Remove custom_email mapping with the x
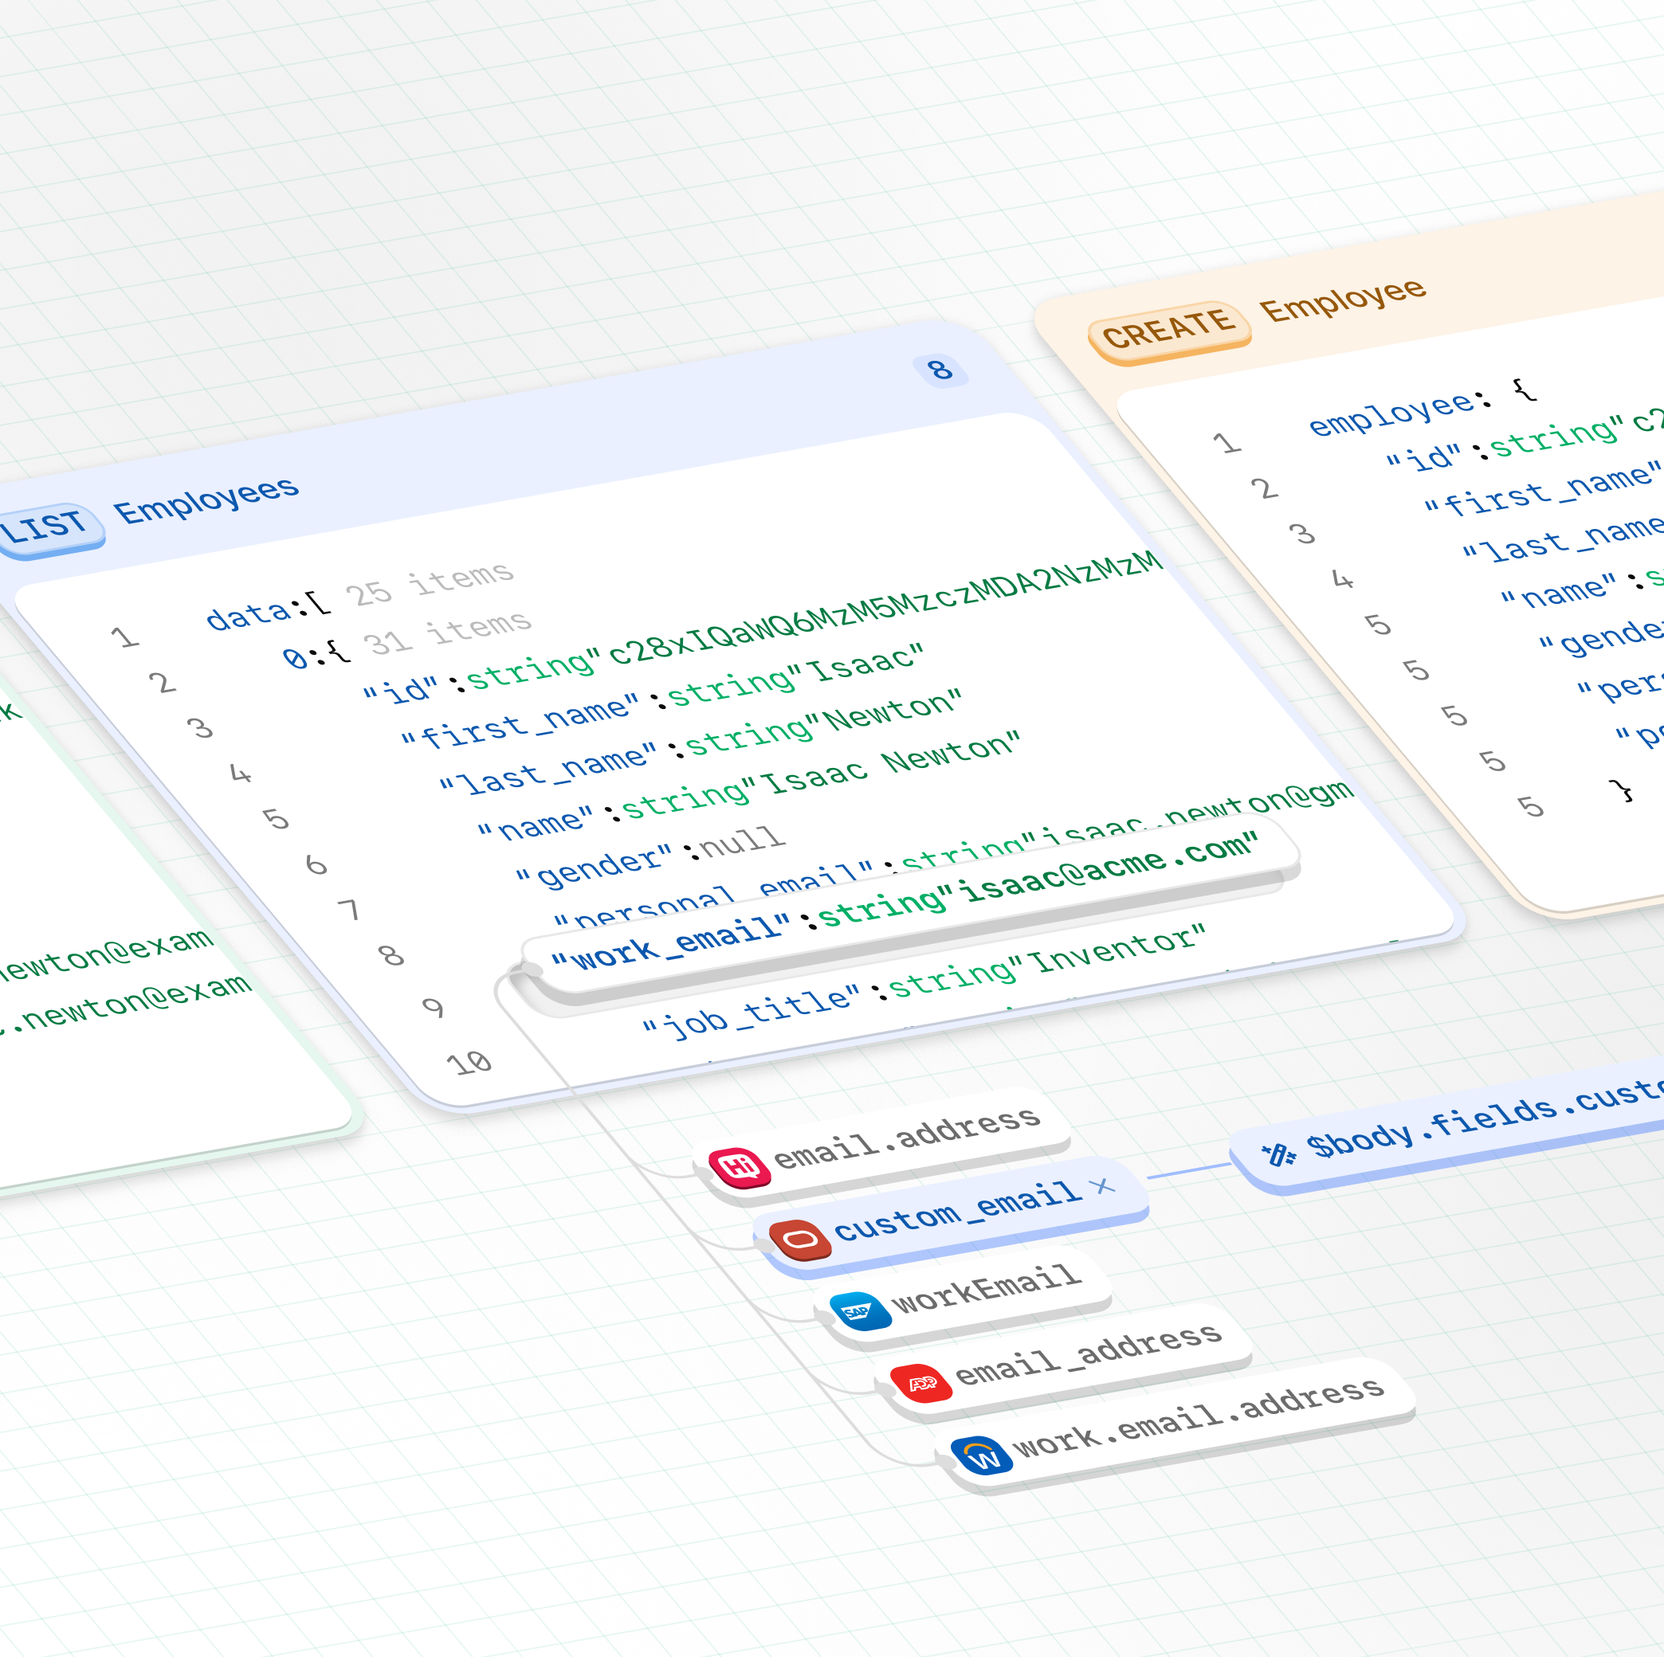The image size is (1664, 1657). click(1101, 1187)
